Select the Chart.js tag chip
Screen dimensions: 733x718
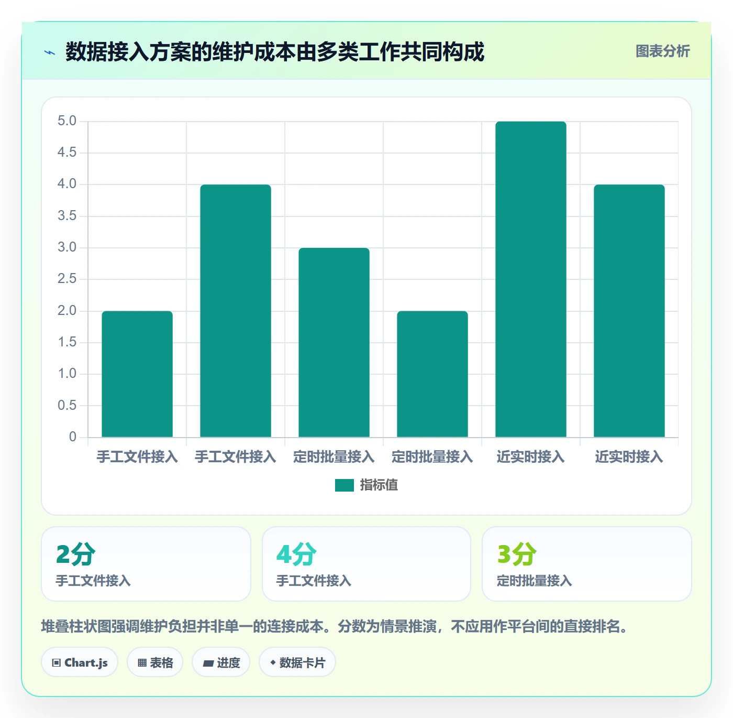tap(80, 662)
